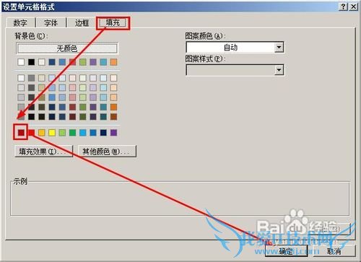Choose Orange Accent 6 Darker 50% brown swatch

point(113,117)
